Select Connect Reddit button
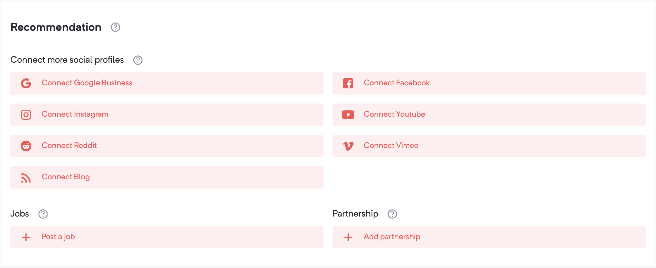 (167, 146)
